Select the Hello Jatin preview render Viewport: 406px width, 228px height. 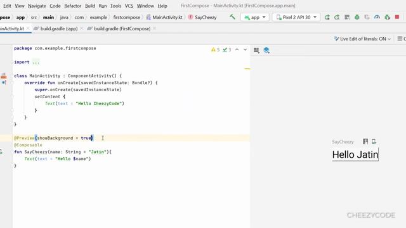click(355, 155)
